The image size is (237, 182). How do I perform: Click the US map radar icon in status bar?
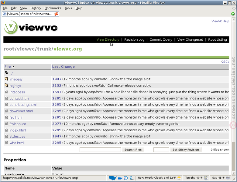[113, 178]
